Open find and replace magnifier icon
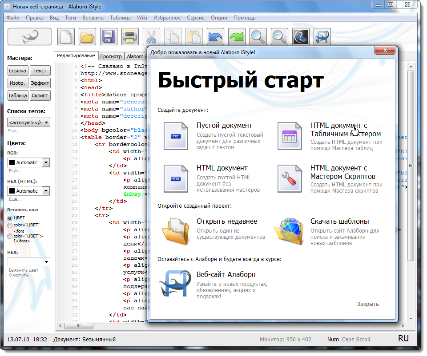 (x=279, y=36)
